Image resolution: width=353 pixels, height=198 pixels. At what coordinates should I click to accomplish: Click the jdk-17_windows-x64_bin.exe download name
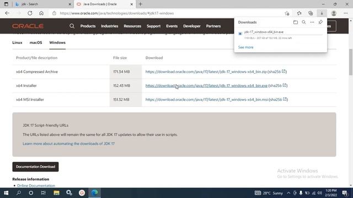tap(264, 32)
